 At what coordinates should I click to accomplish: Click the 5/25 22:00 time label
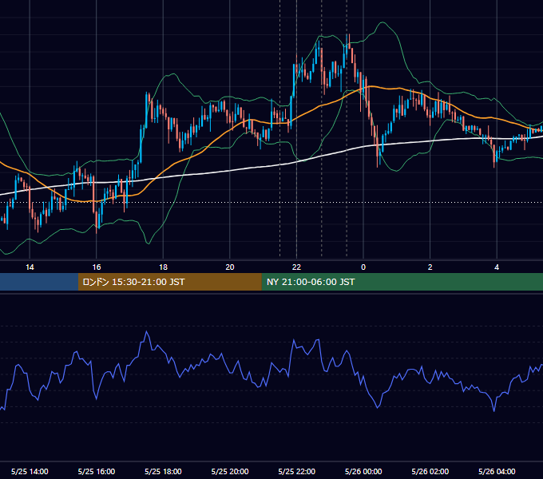(x=297, y=471)
